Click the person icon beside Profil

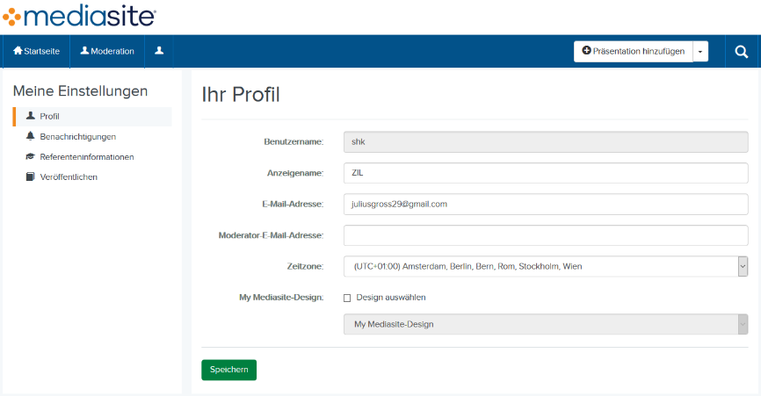click(31, 116)
